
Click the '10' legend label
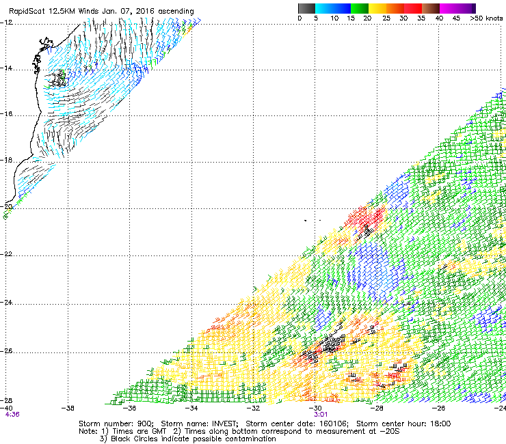334,18
